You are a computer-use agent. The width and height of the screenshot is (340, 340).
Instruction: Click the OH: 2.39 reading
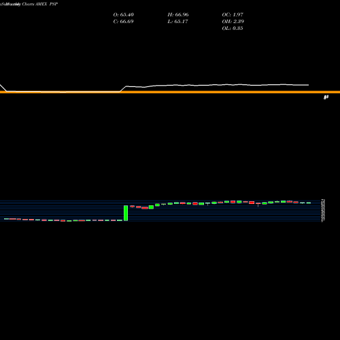click(x=233, y=22)
